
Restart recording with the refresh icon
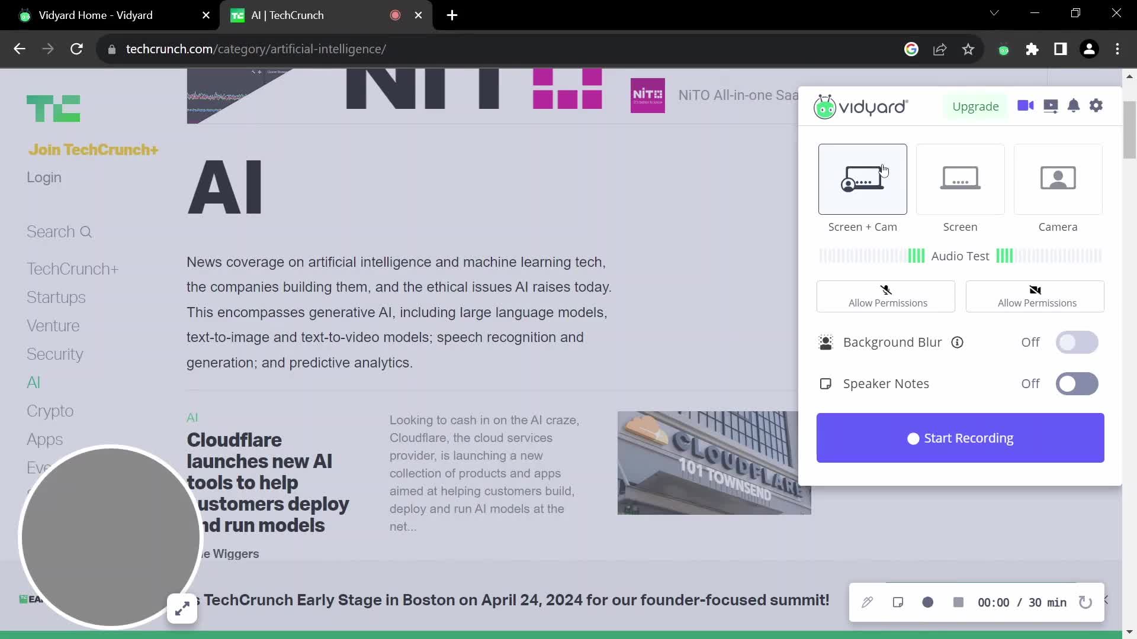coord(1085,602)
